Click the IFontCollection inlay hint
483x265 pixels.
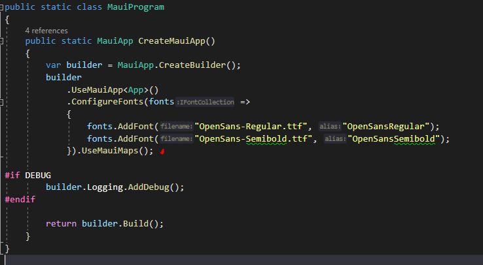(x=205, y=102)
